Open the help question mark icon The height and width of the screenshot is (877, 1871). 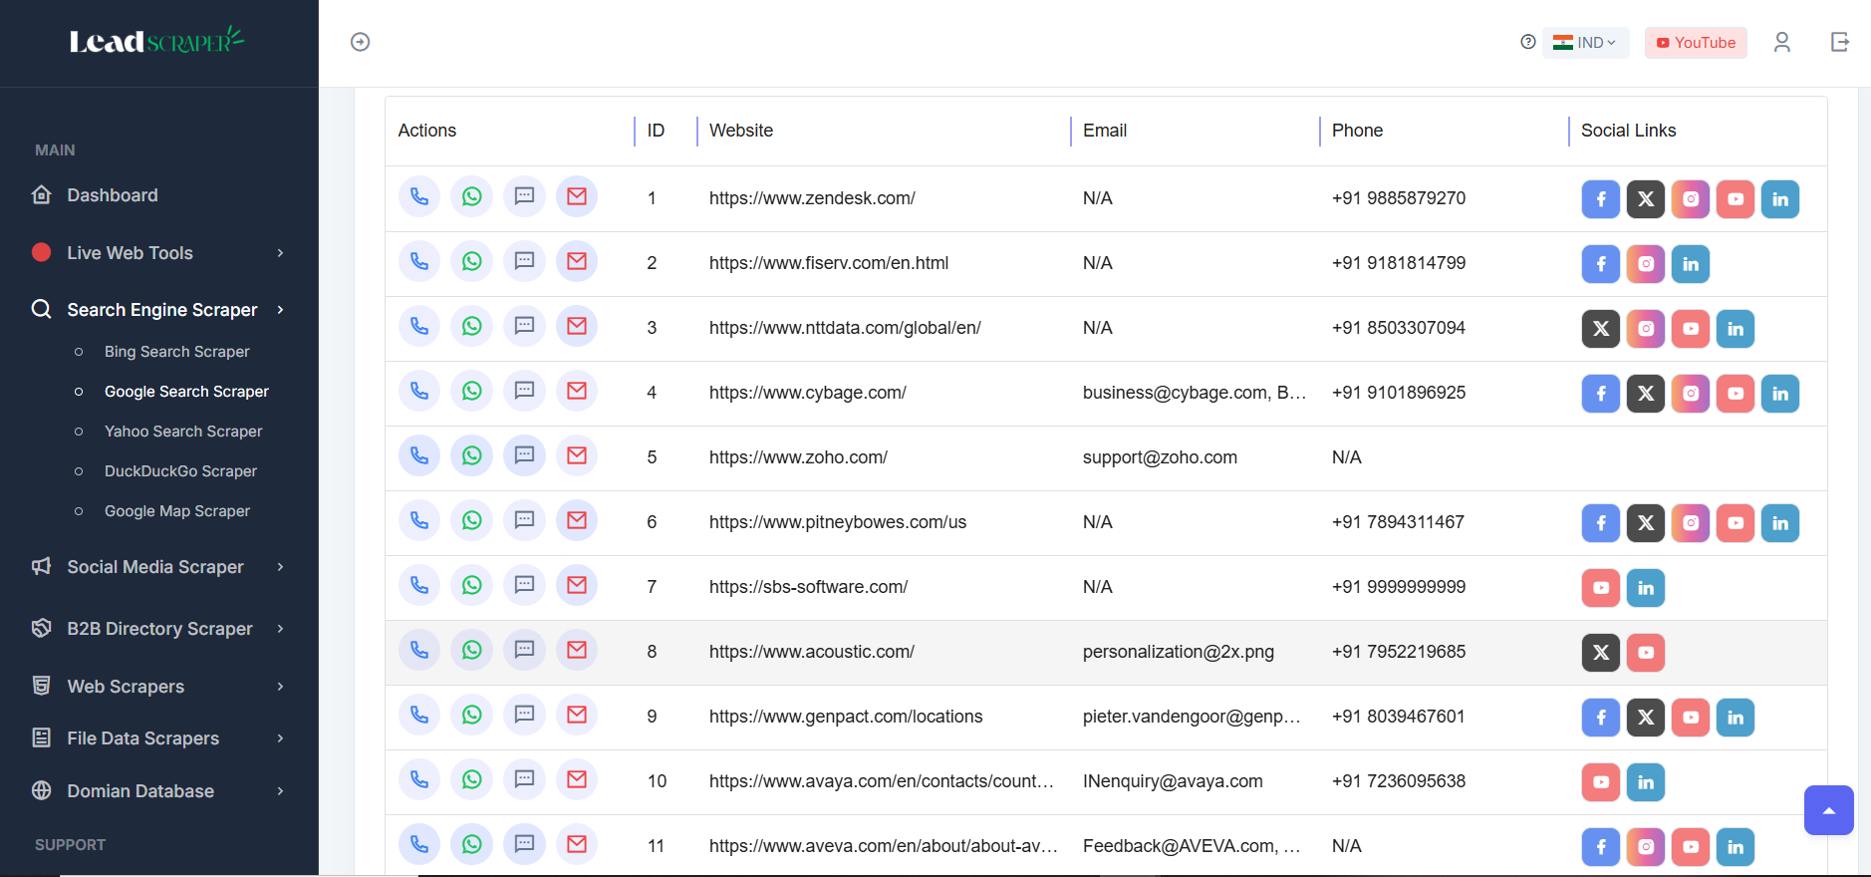[x=1528, y=42]
